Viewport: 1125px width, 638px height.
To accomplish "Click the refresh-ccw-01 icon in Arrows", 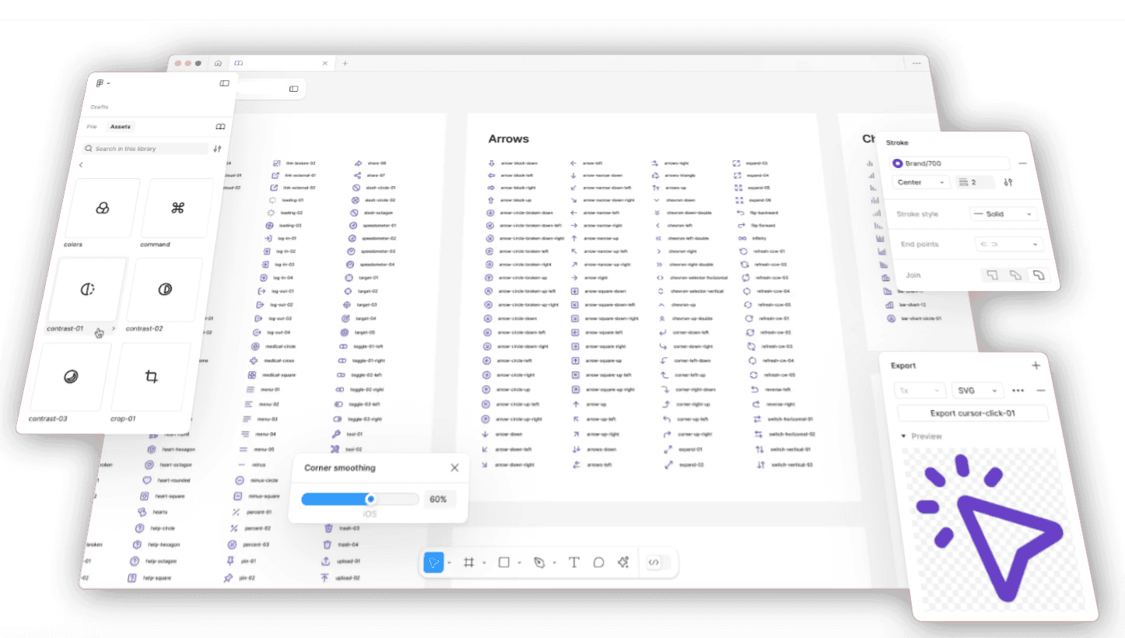I will 743,251.
